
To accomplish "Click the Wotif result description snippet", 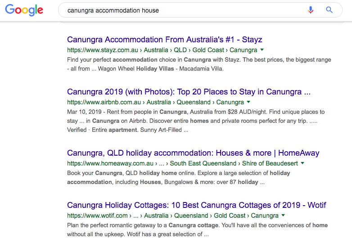I will click(197, 229).
